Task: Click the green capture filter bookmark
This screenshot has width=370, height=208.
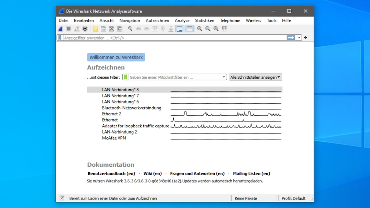Action: (125, 77)
